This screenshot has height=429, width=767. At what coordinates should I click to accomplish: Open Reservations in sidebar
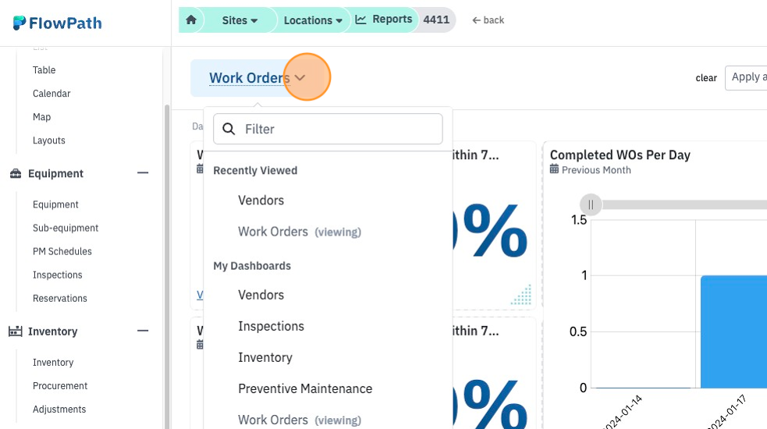coord(59,299)
